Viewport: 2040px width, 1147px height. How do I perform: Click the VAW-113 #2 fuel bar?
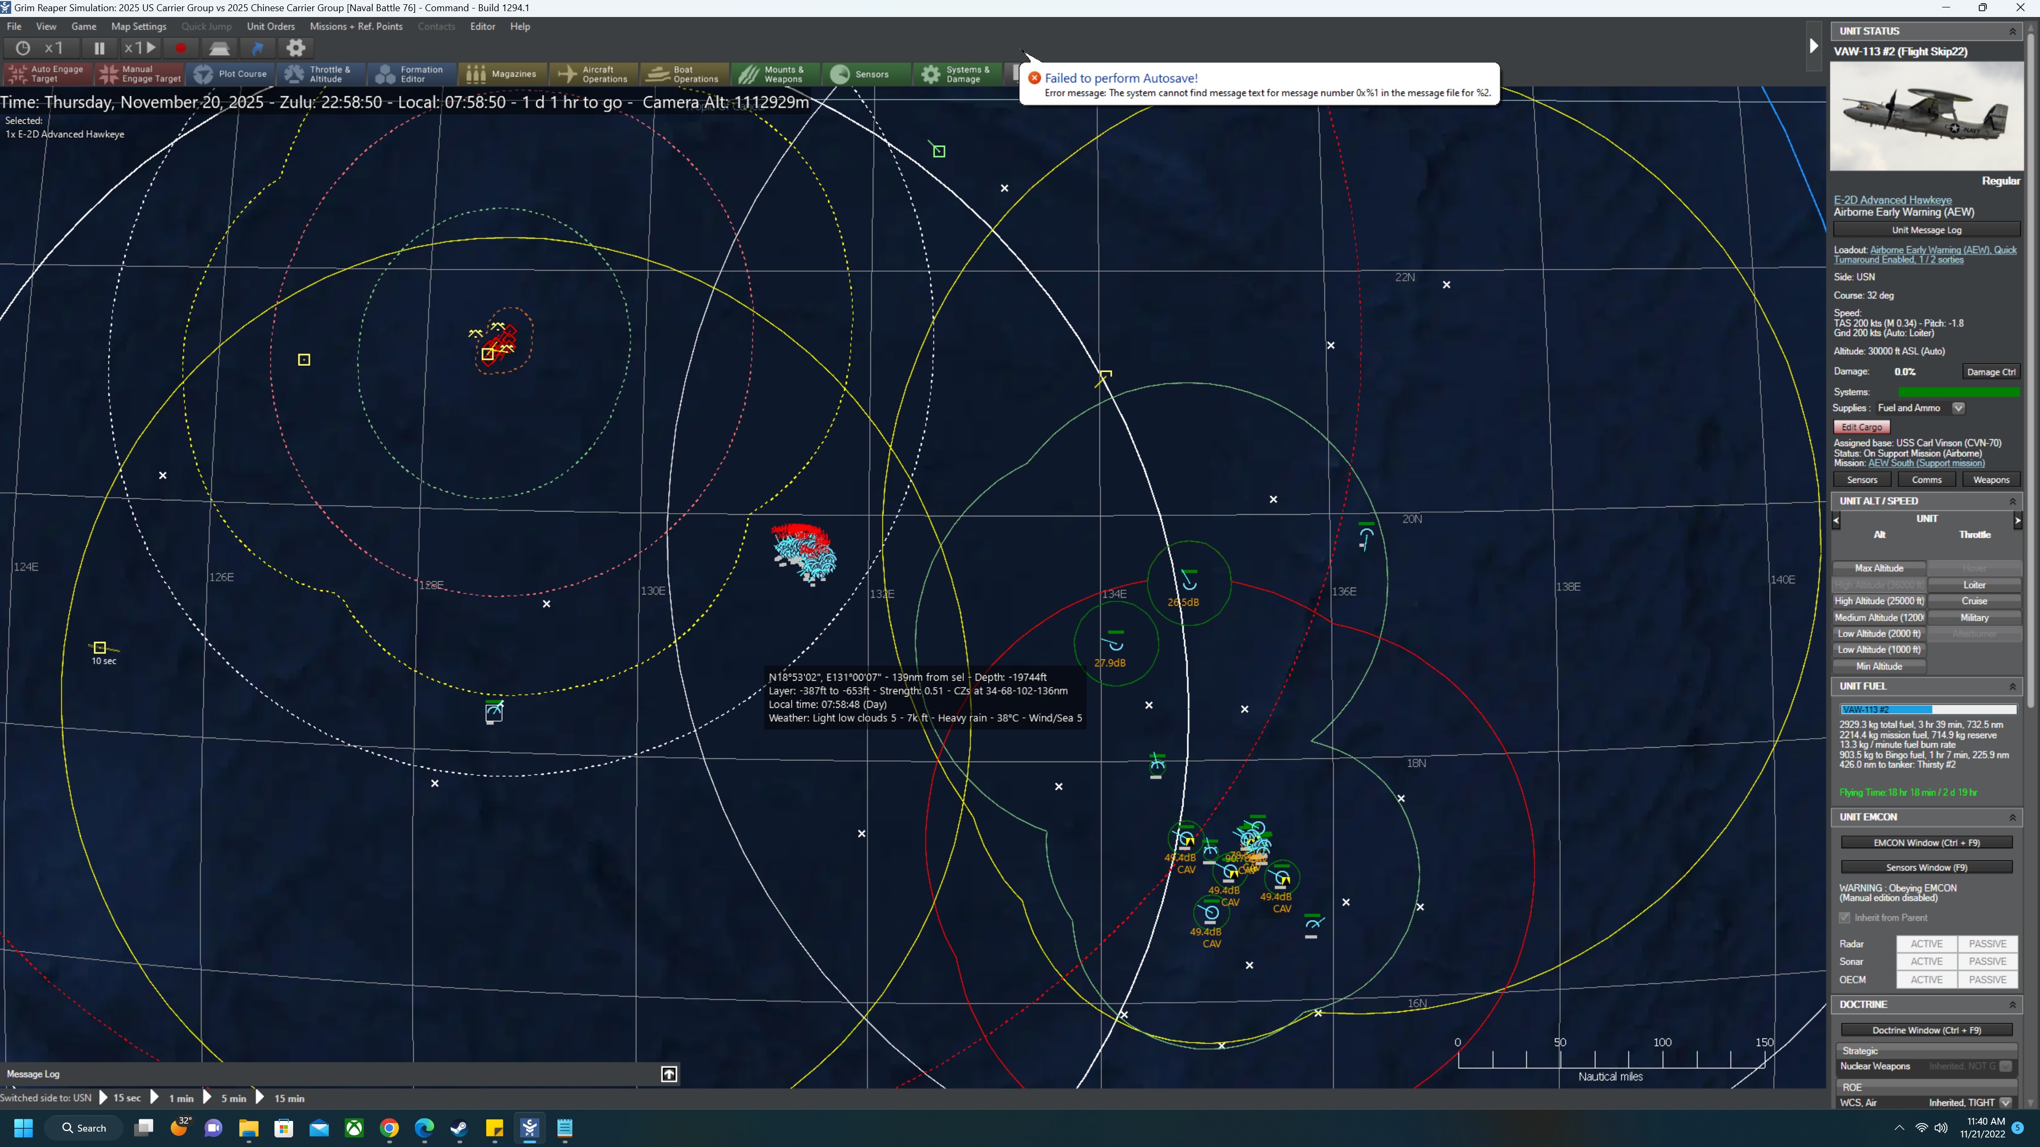pyautogui.click(x=1928, y=709)
